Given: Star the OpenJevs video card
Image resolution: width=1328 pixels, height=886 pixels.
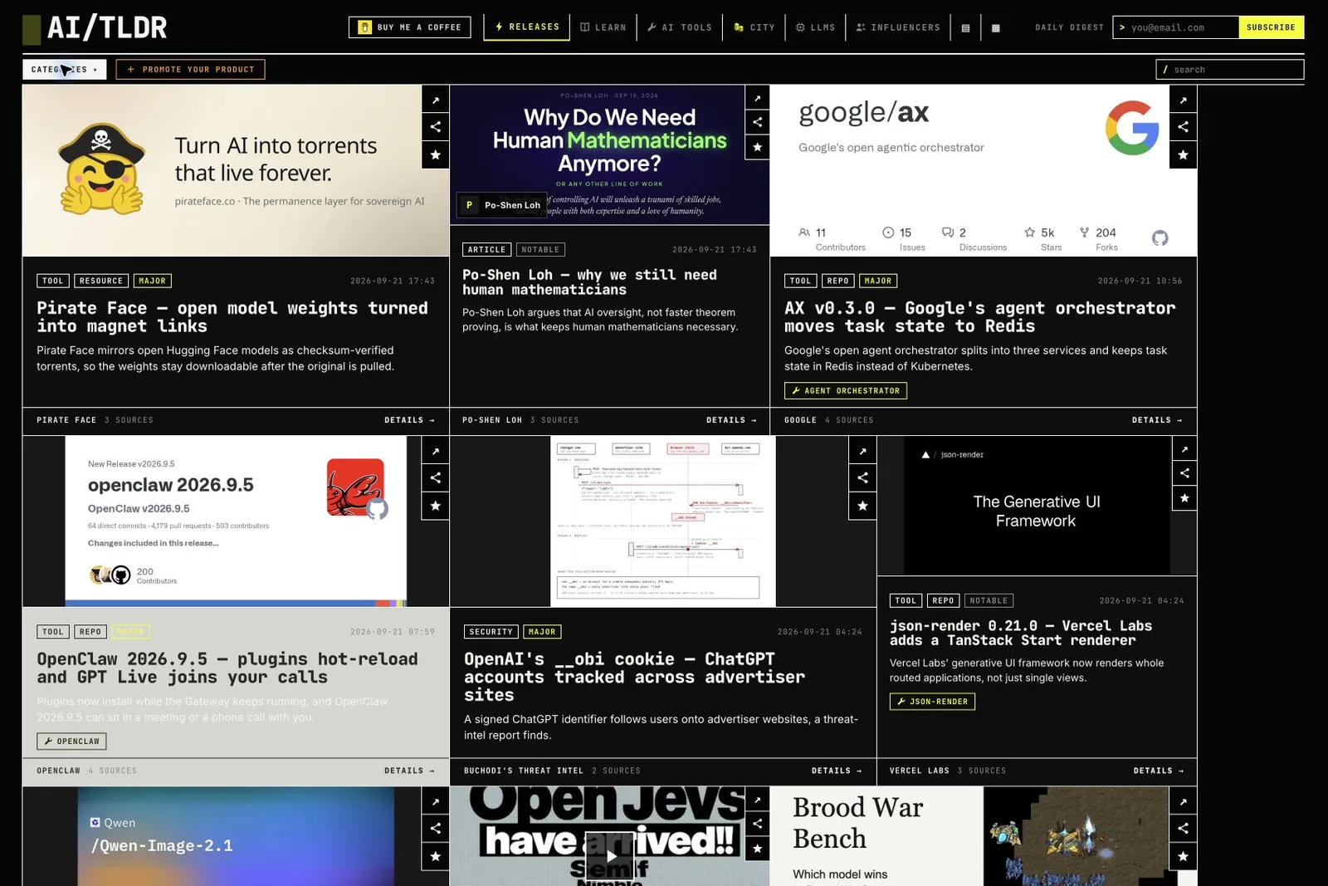Looking at the screenshot, I should (757, 849).
